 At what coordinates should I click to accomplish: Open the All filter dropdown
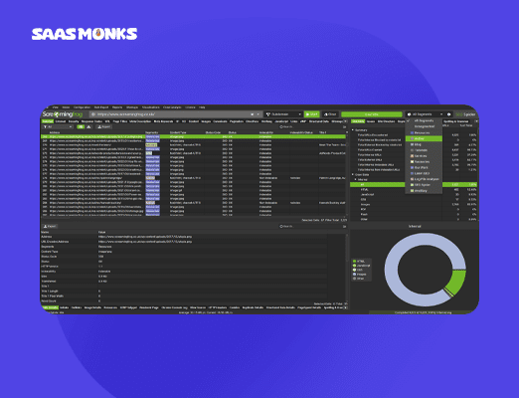tap(58, 127)
